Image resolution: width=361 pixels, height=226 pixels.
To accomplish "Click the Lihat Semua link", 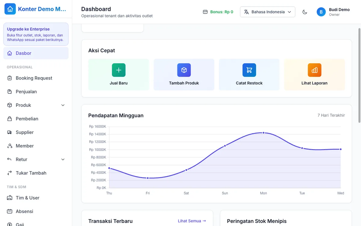I will point(192,221).
